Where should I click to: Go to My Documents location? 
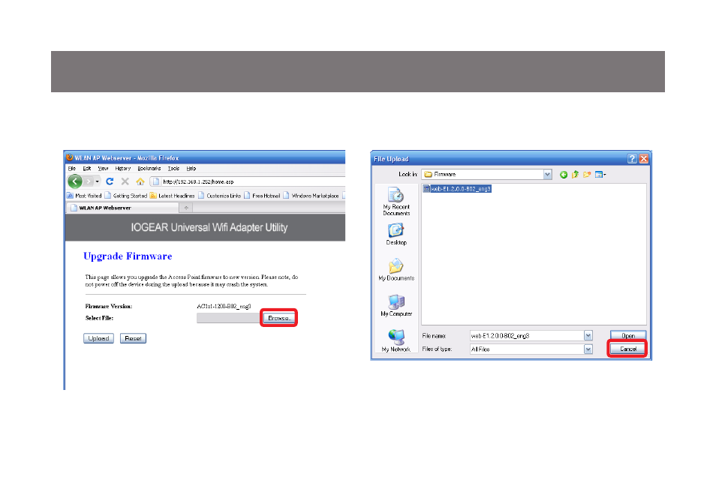point(396,269)
